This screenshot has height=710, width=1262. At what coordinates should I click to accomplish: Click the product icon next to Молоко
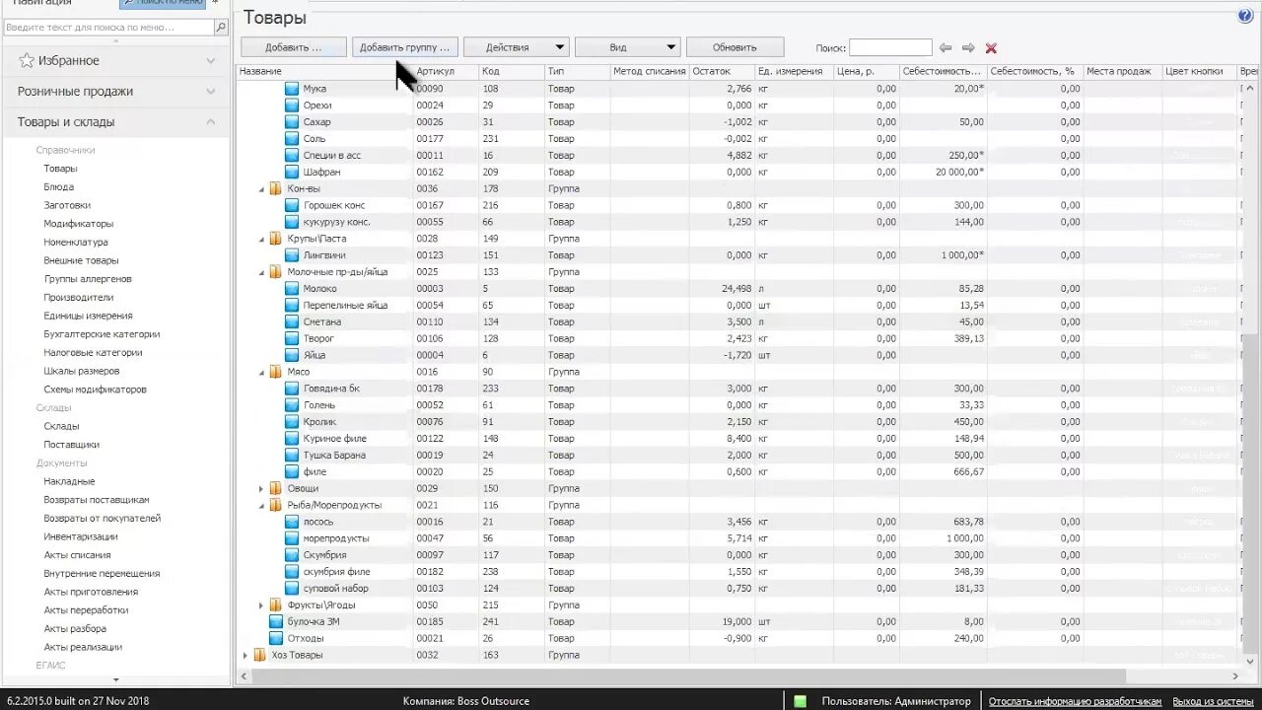[292, 289]
